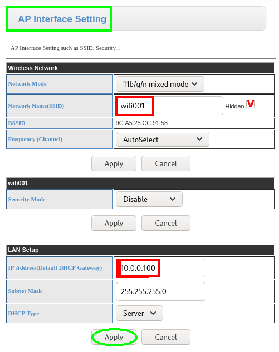The width and height of the screenshot is (279, 352).
Task: Expand the Frequency (Channel) AutoSelect dropdown
Action: point(162,140)
